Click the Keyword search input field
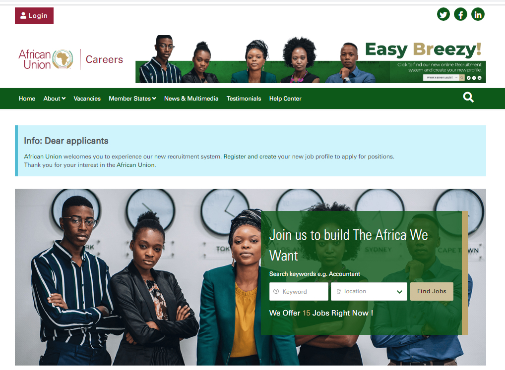505x370 pixels. [x=299, y=292]
